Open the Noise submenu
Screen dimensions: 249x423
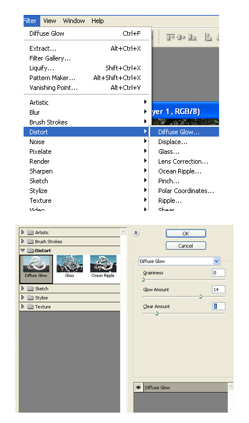pyautogui.click(x=87, y=142)
